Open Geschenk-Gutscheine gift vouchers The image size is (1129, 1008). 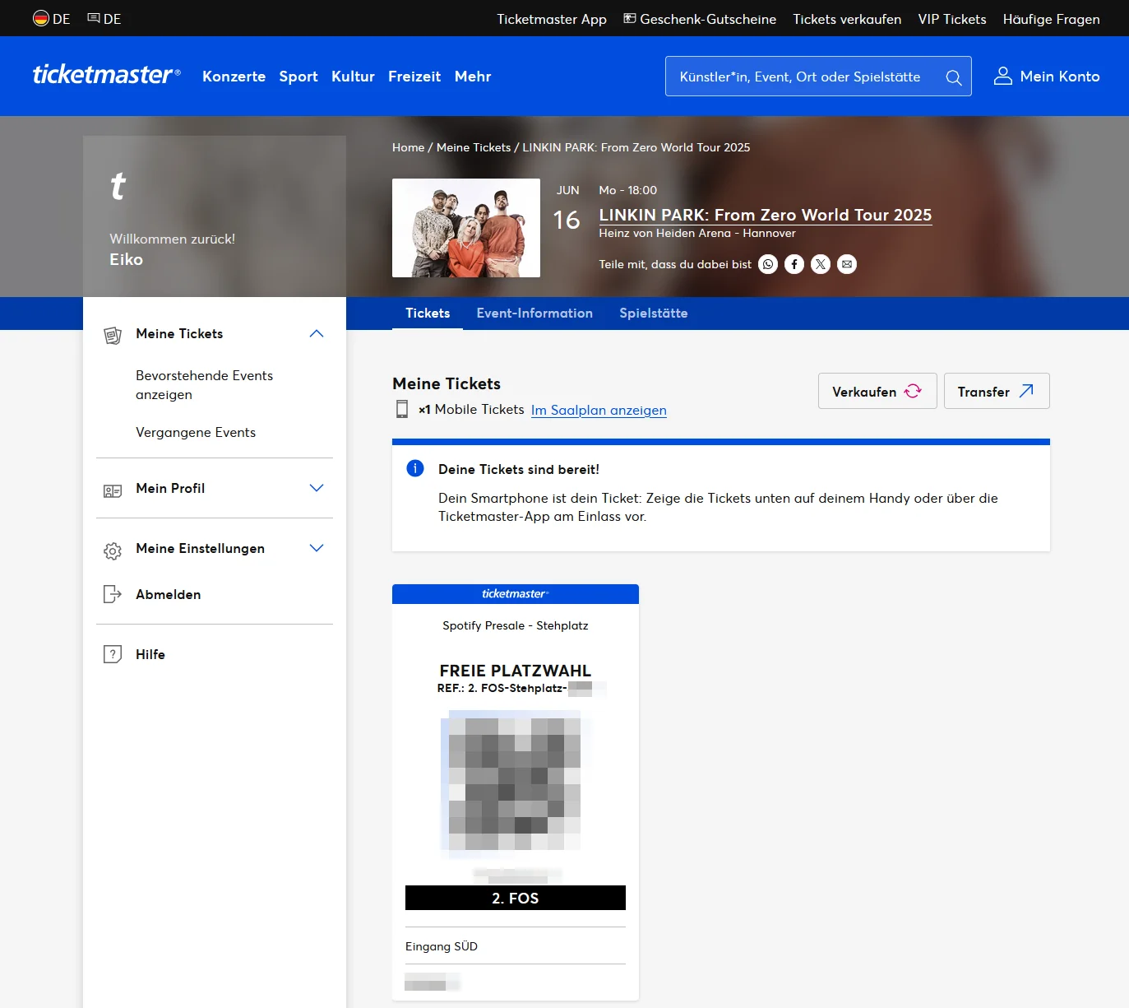(x=700, y=19)
